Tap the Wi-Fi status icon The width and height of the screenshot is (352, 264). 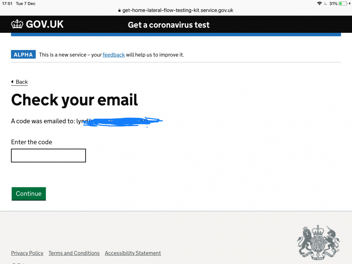coord(319,4)
